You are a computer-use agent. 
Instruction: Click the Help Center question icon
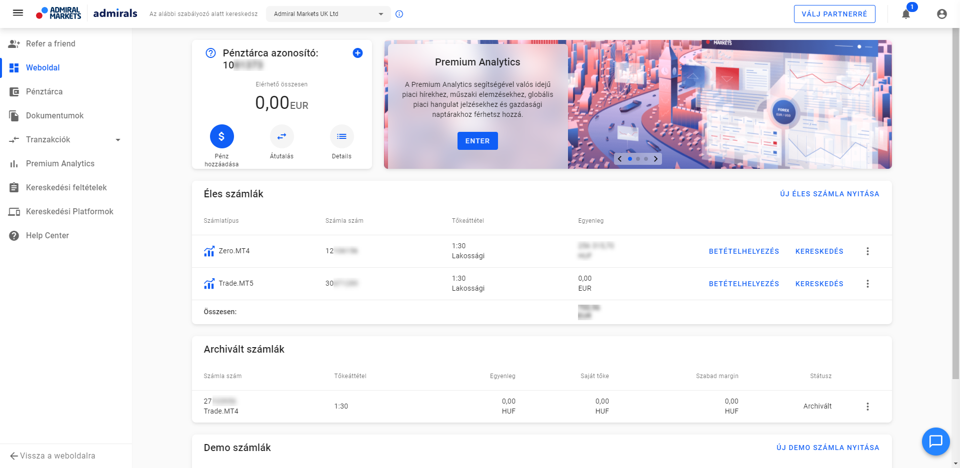click(x=14, y=236)
